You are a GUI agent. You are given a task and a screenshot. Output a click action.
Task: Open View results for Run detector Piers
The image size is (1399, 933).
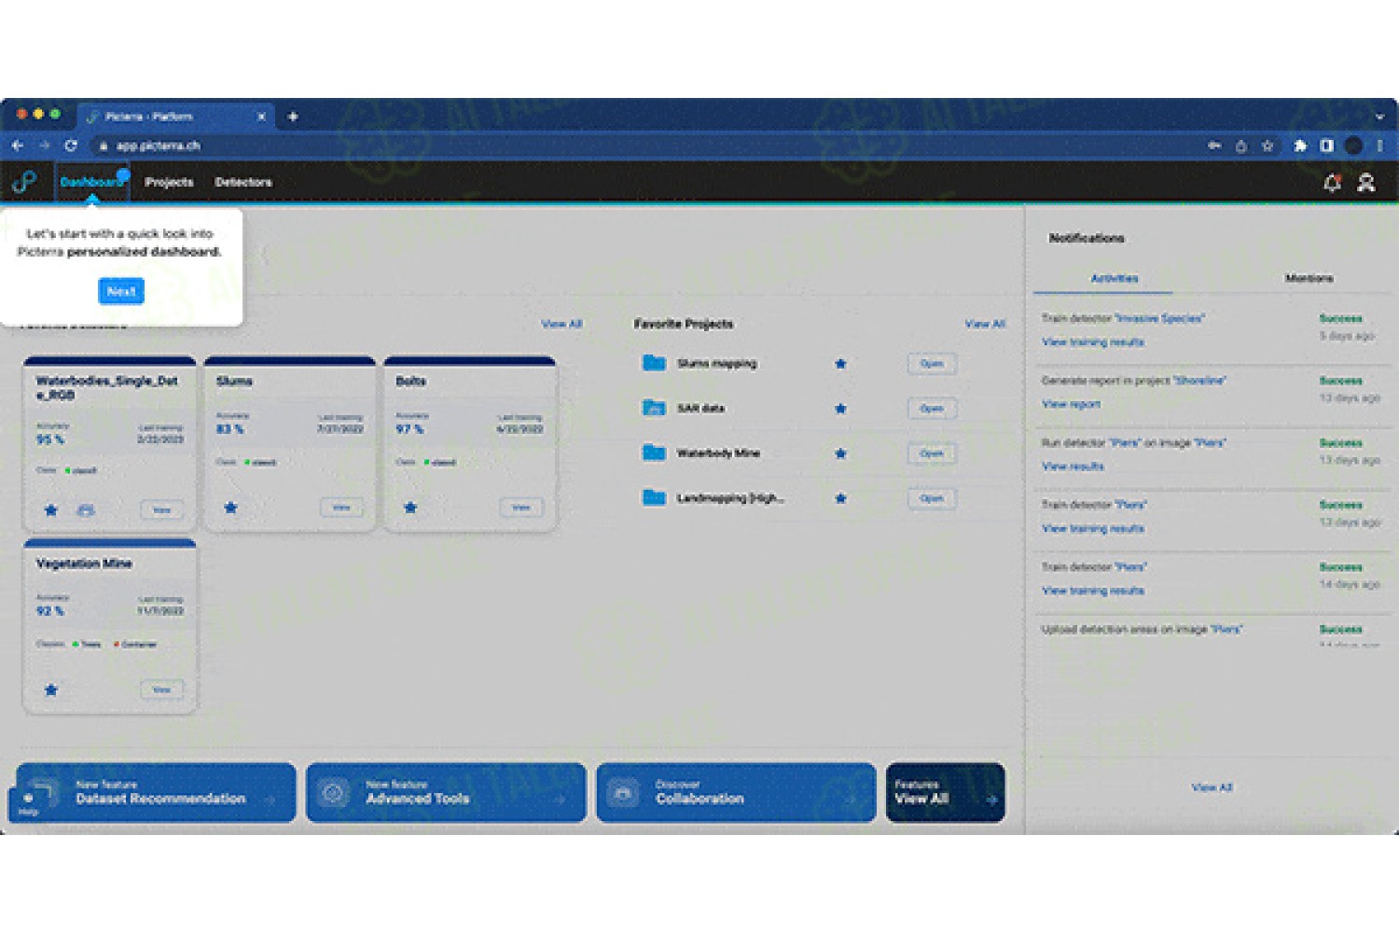[x=1073, y=466]
